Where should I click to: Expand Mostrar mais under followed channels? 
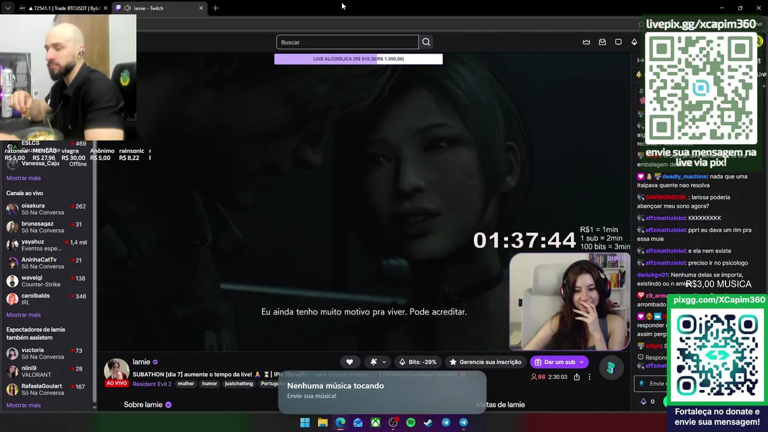coord(23,178)
